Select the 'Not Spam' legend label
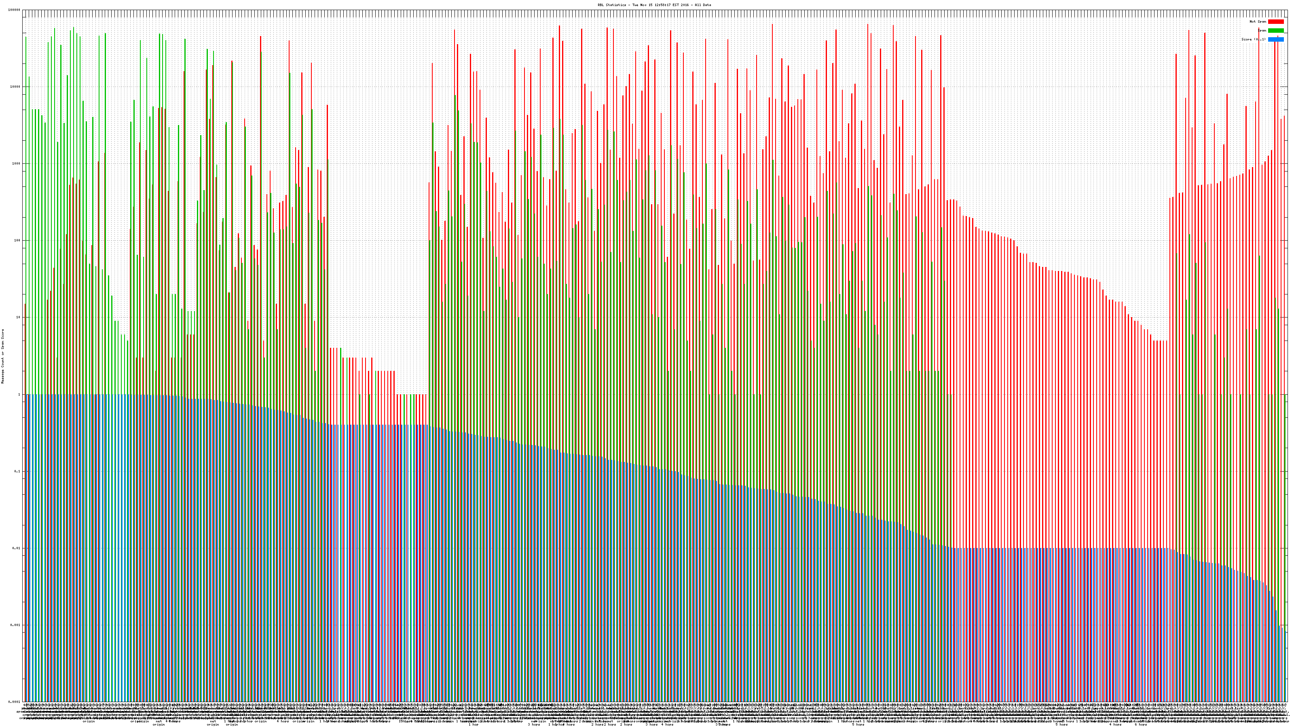1294x728 pixels. 1258,21
